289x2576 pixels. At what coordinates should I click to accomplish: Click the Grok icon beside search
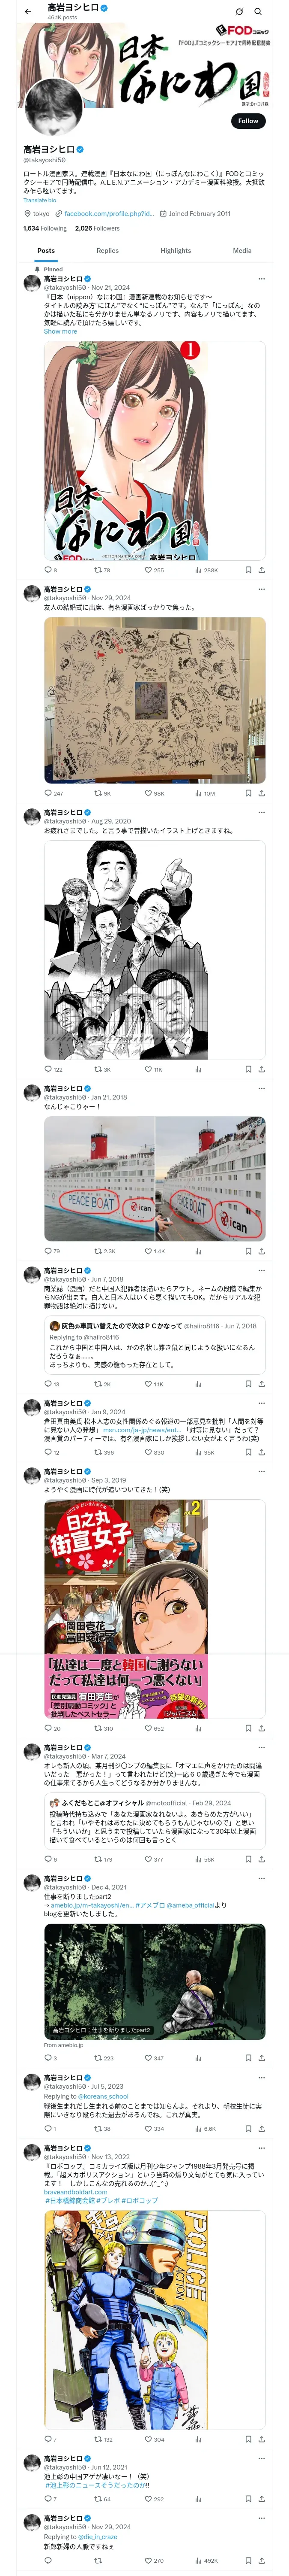point(239,11)
